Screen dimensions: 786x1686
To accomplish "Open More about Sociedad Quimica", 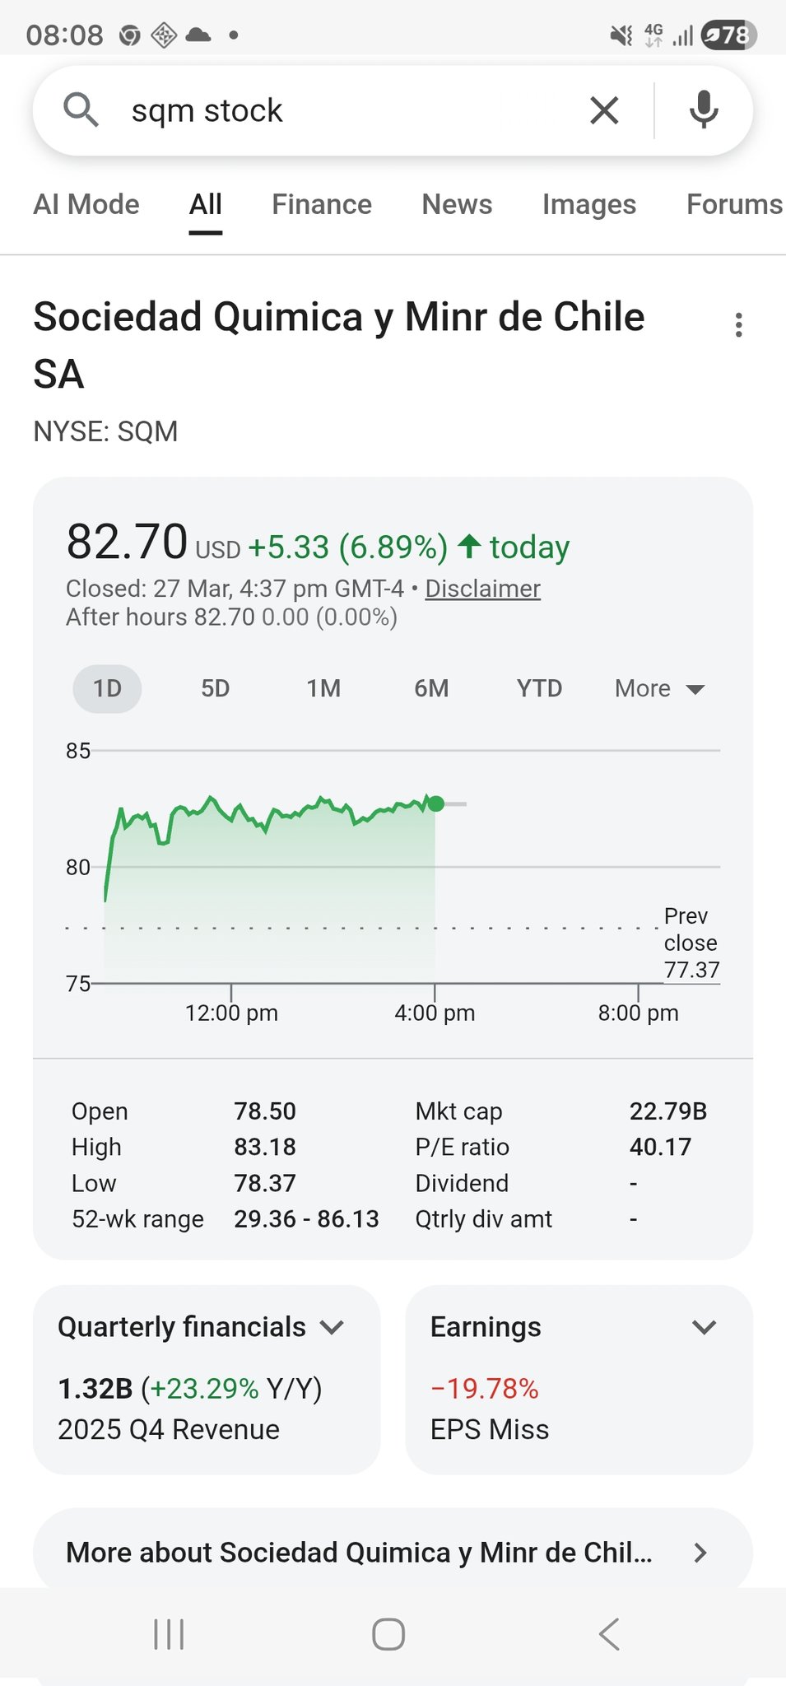I will pos(393,1553).
